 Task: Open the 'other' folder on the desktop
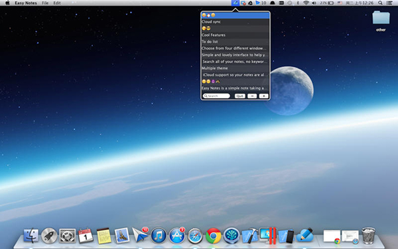coord(381,21)
